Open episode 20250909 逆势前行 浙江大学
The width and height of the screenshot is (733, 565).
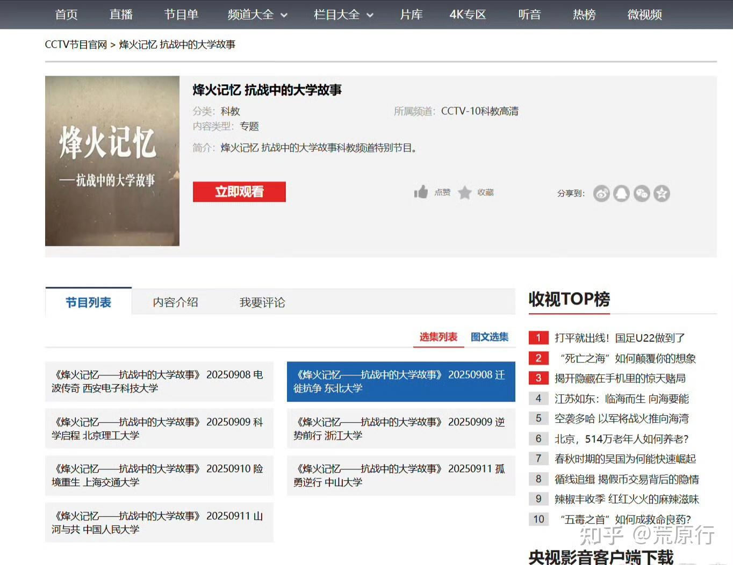click(401, 429)
